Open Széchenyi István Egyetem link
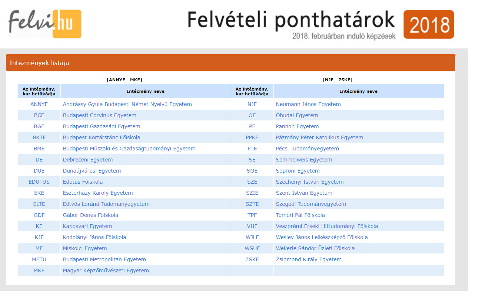 click(310, 182)
